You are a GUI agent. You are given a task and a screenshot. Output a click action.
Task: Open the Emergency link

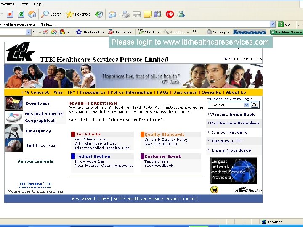pyautogui.click(x=38, y=131)
